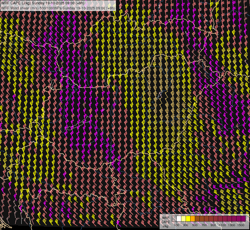Click the legend value 100
The width and height of the screenshot is (250, 230).
pos(176,225)
